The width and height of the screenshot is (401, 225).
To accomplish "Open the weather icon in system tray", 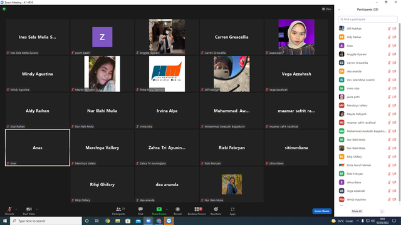I will pos(333,221).
